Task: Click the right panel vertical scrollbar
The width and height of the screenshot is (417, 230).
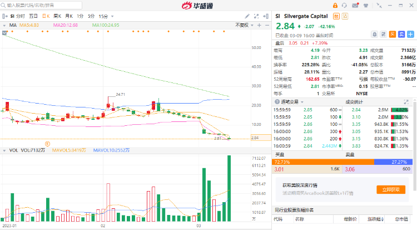Action: 415,145
